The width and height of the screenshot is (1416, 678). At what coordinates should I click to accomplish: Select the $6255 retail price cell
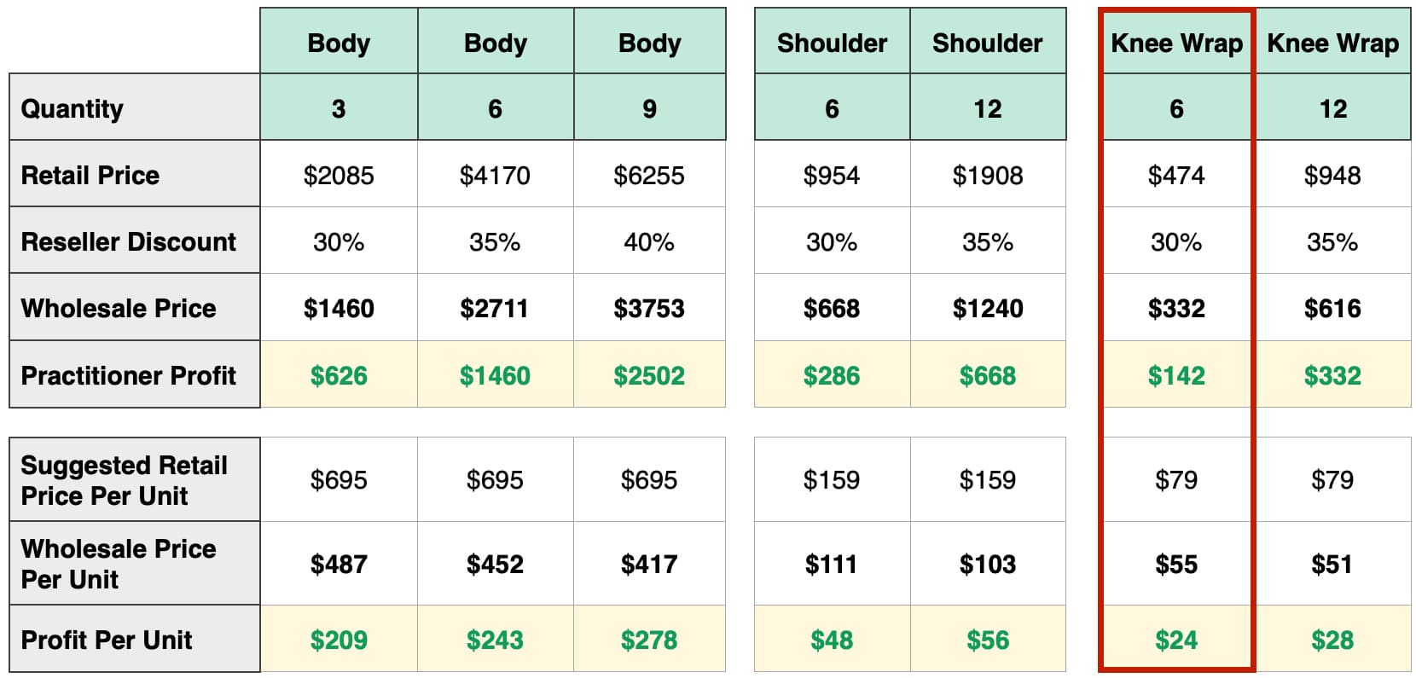pos(649,175)
